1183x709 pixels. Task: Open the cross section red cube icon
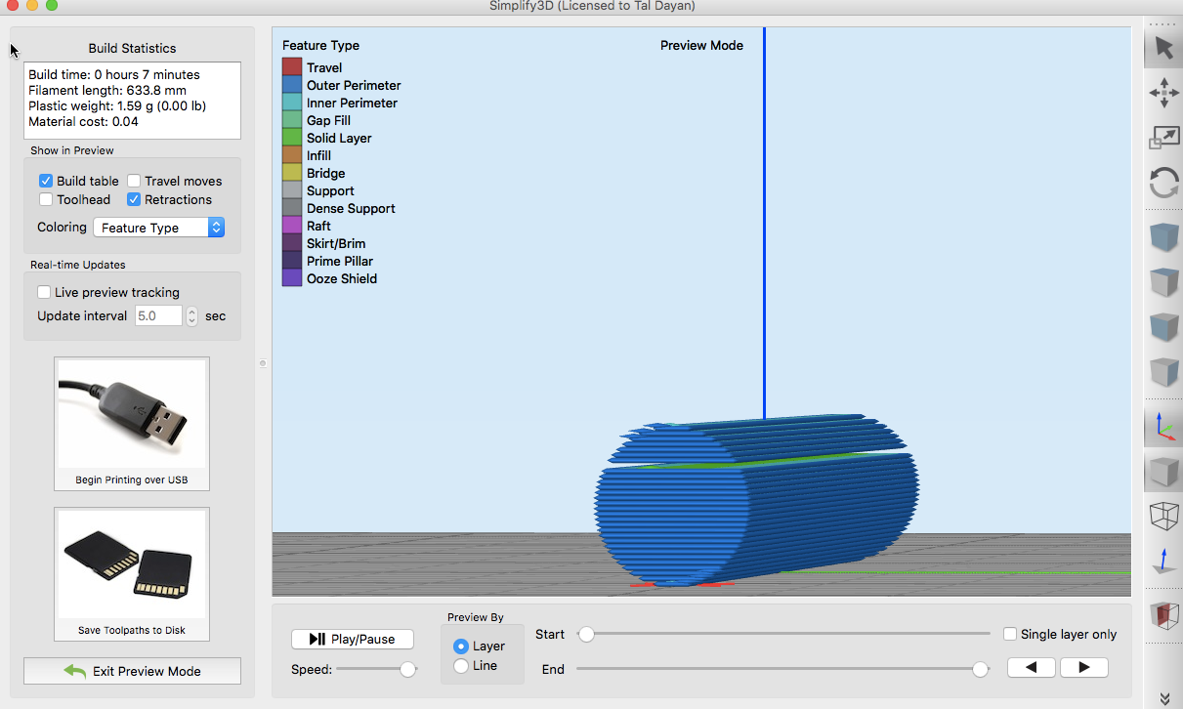[x=1163, y=615]
